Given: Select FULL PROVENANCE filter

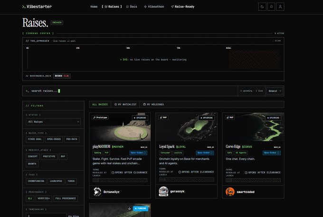Looking at the screenshot, I should pyautogui.click(x=66, y=199).
